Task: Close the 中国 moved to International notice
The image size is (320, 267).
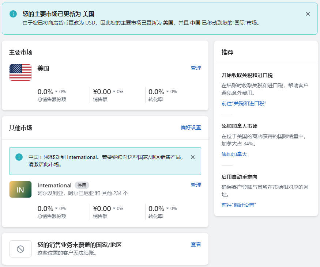Action: pyautogui.click(x=192, y=157)
